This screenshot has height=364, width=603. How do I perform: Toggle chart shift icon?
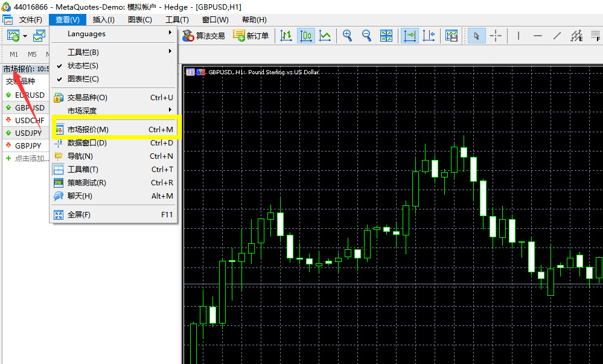(x=429, y=36)
